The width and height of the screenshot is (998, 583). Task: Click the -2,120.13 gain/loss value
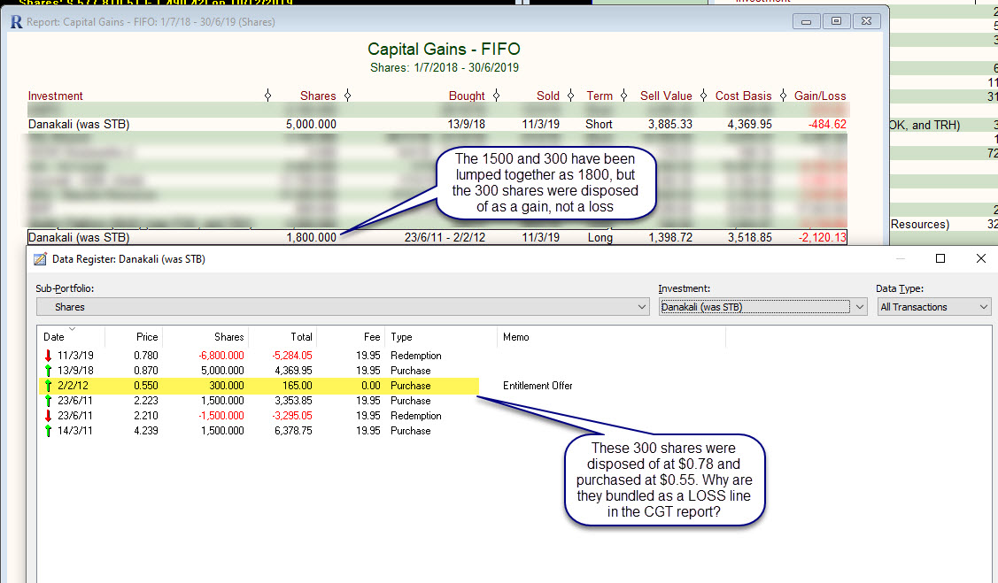coord(823,237)
